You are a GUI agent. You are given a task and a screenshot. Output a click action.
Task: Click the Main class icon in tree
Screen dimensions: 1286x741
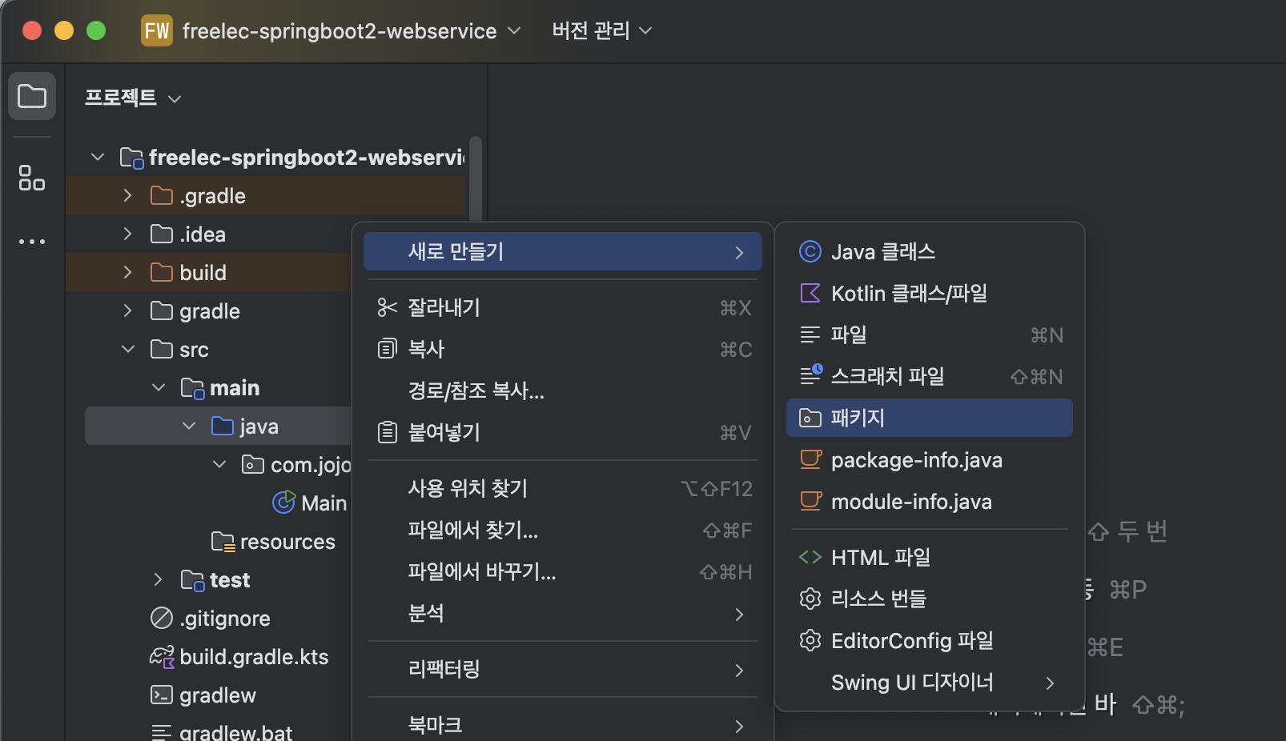click(x=283, y=503)
